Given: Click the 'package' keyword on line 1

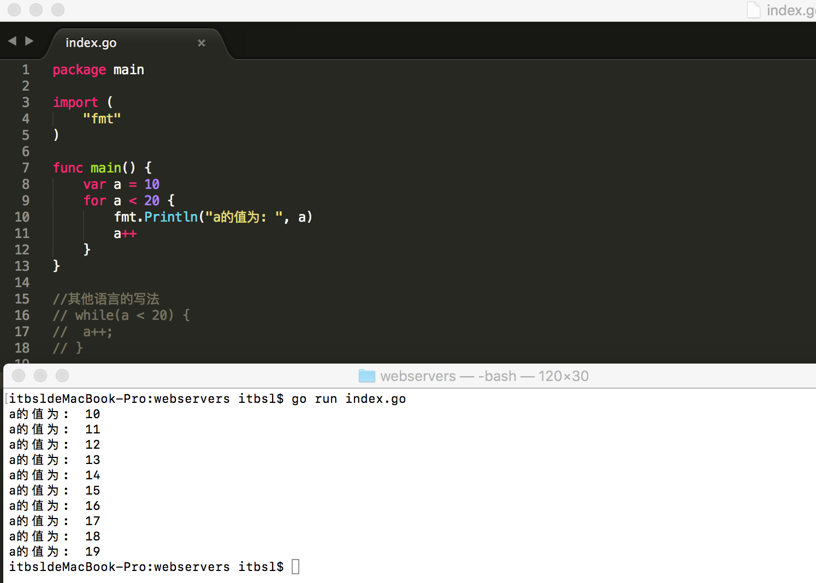Looking at the screenshot, I should click(x=79, y=70).
